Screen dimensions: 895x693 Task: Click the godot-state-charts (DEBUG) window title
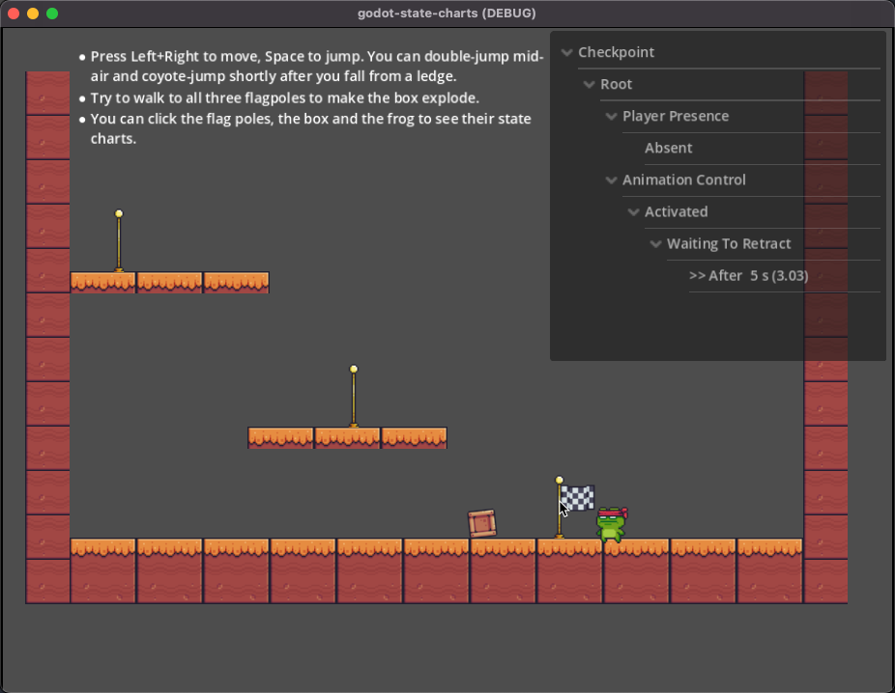click(447, 14)
